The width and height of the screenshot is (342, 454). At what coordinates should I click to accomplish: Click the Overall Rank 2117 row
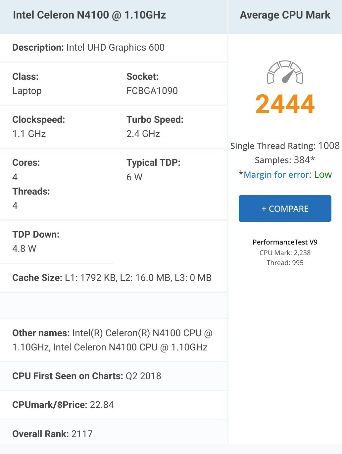click(114, 434)
